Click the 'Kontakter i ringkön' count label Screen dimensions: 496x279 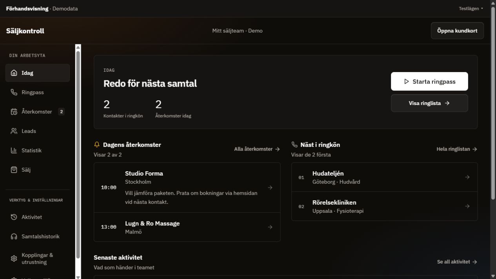123,116
